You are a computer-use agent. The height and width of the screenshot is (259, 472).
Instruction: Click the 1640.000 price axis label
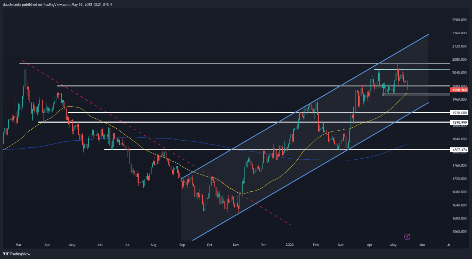(460, 205)
